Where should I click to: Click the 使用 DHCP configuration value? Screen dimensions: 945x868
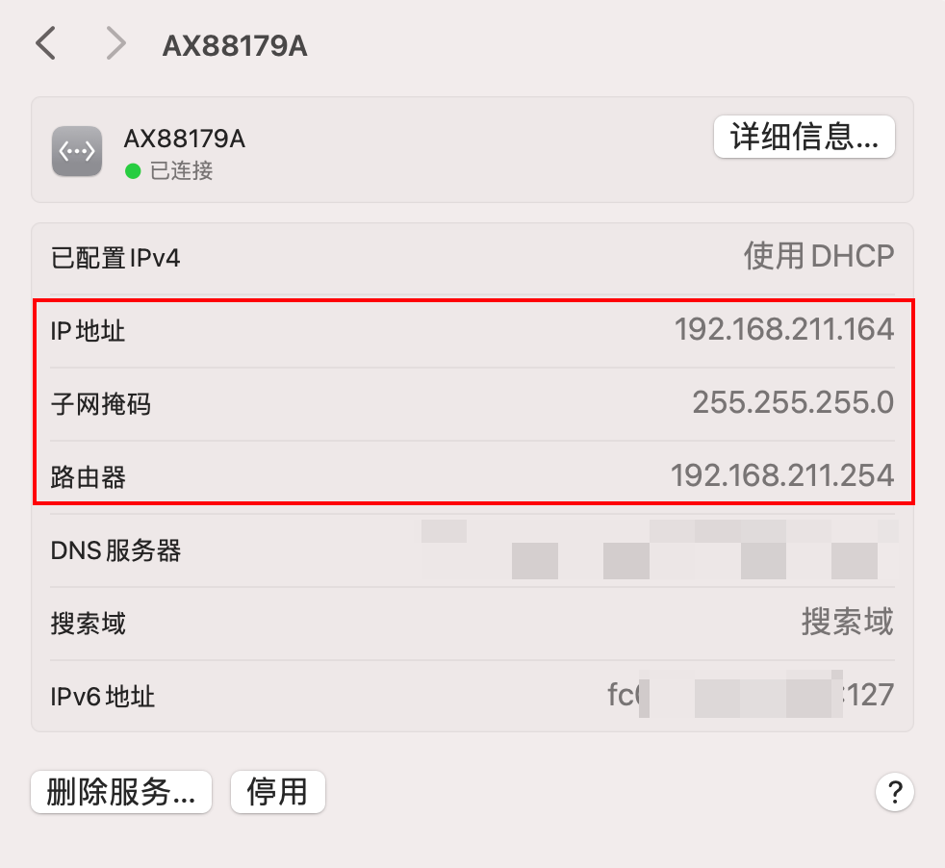818,257
